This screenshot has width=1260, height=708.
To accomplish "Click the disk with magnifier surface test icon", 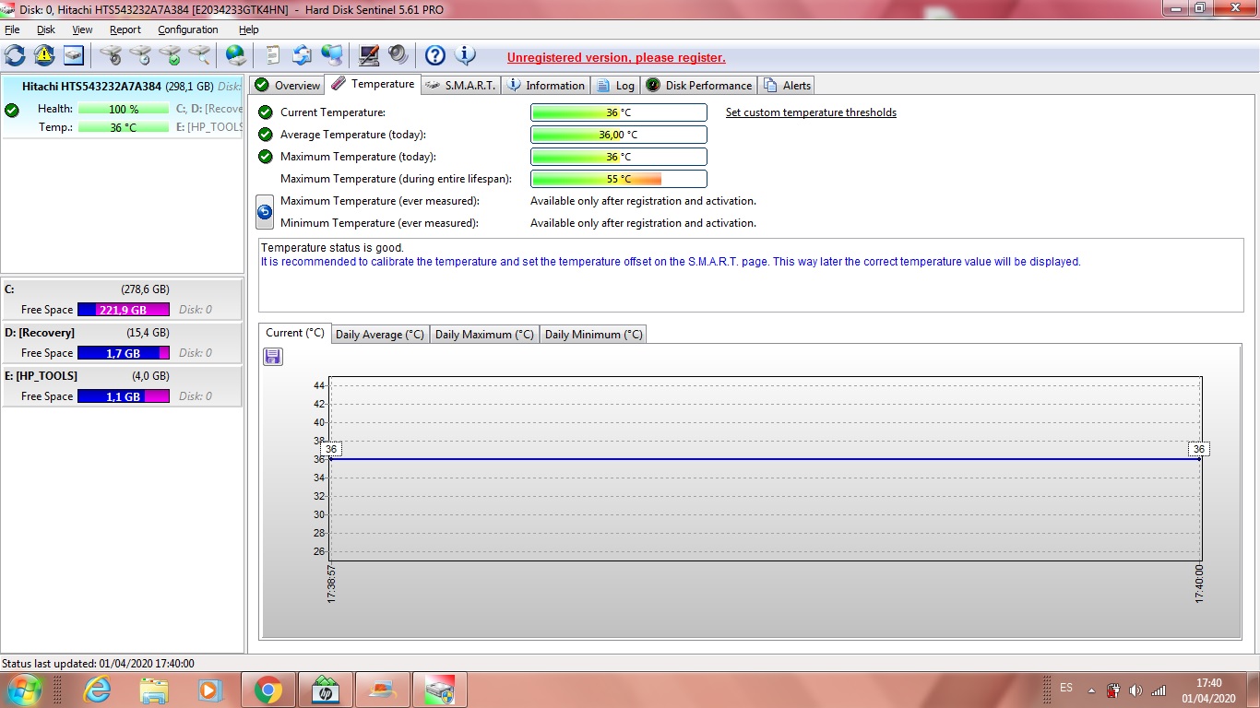I will click(x=200, y=55).
